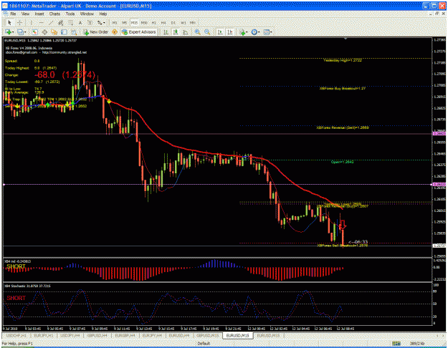Toggle the M1 timeframe button
Viewport: 448px width, 348px height.
coord(115,22)
